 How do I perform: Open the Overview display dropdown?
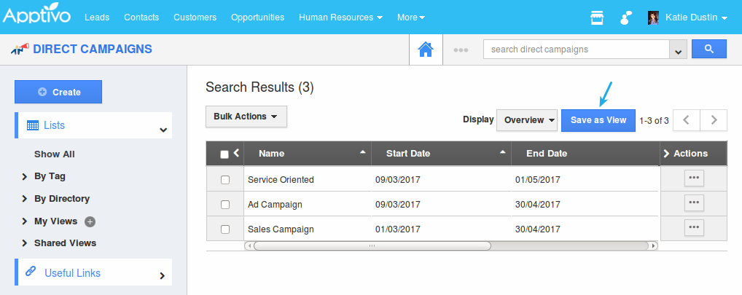[526, 120]
